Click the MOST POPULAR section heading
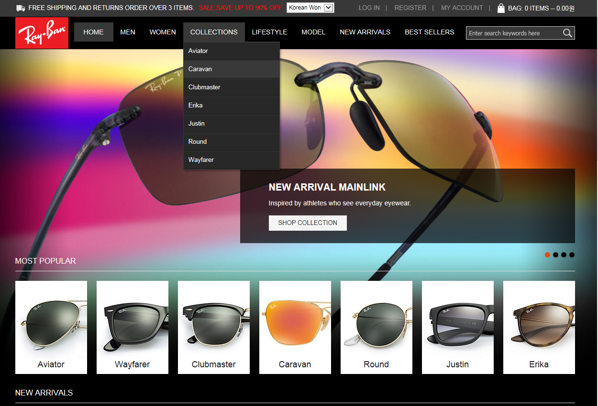This screenshot has width=598, height=406. click(45, 261)
